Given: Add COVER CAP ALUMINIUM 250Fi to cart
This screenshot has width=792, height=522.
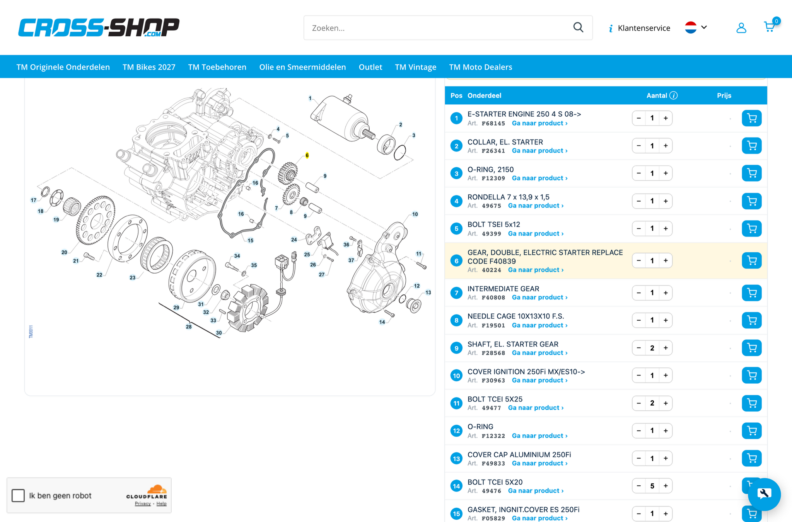Looking at the screenshot, I should [x=751, y=458].
